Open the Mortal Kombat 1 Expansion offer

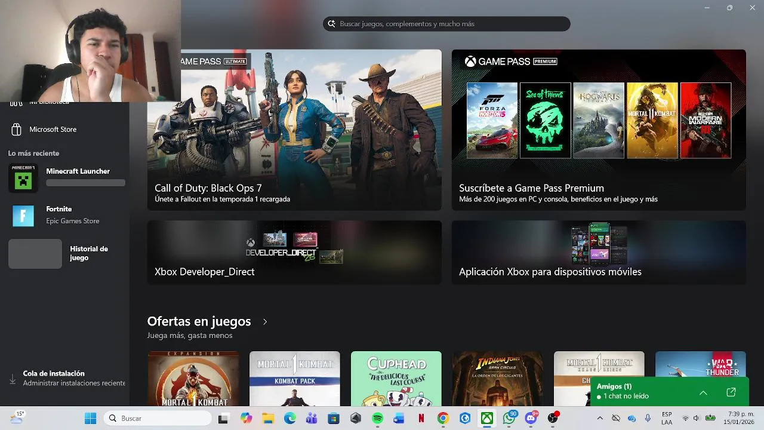click(x=193, y=379)
